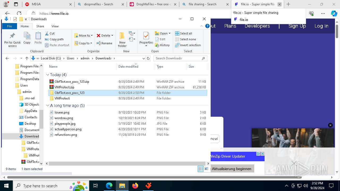Select Desktop in navigation tree

pyautogui.click(x=30, y=124)
